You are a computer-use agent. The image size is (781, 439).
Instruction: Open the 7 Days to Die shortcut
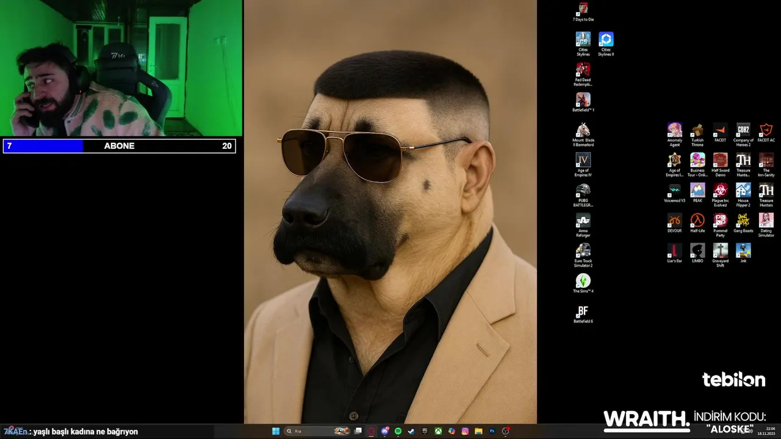583,12
